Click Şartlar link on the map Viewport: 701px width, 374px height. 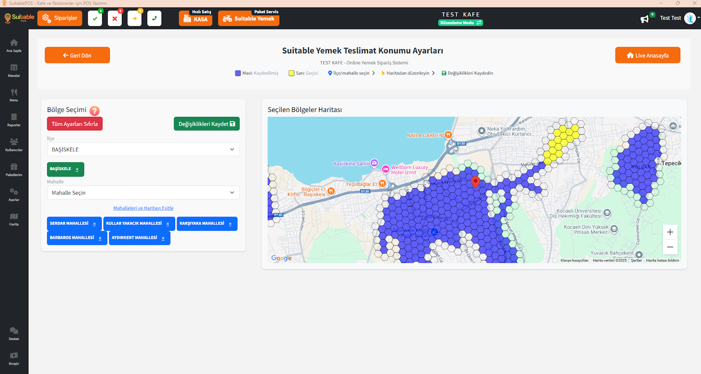click(636, 260)
